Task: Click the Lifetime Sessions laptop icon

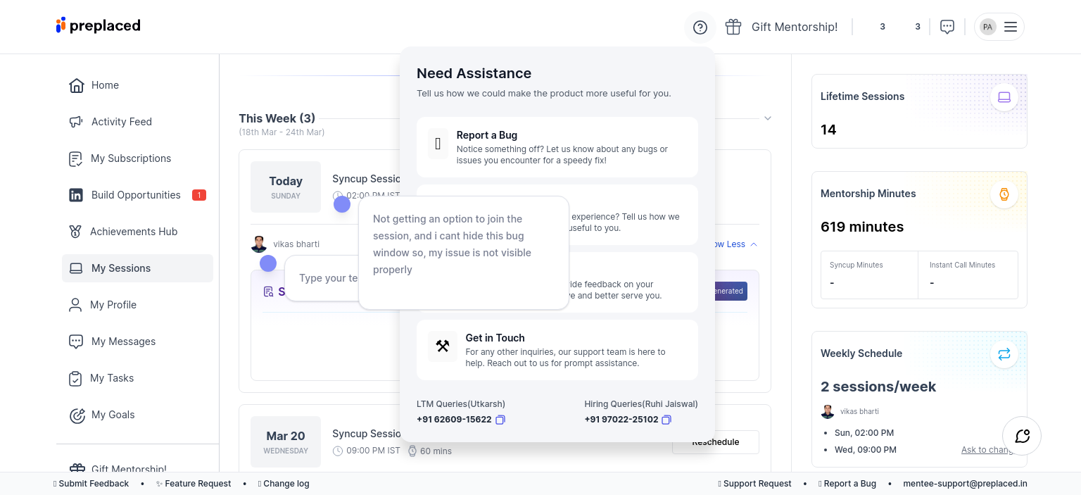Action: point(1004,97)
